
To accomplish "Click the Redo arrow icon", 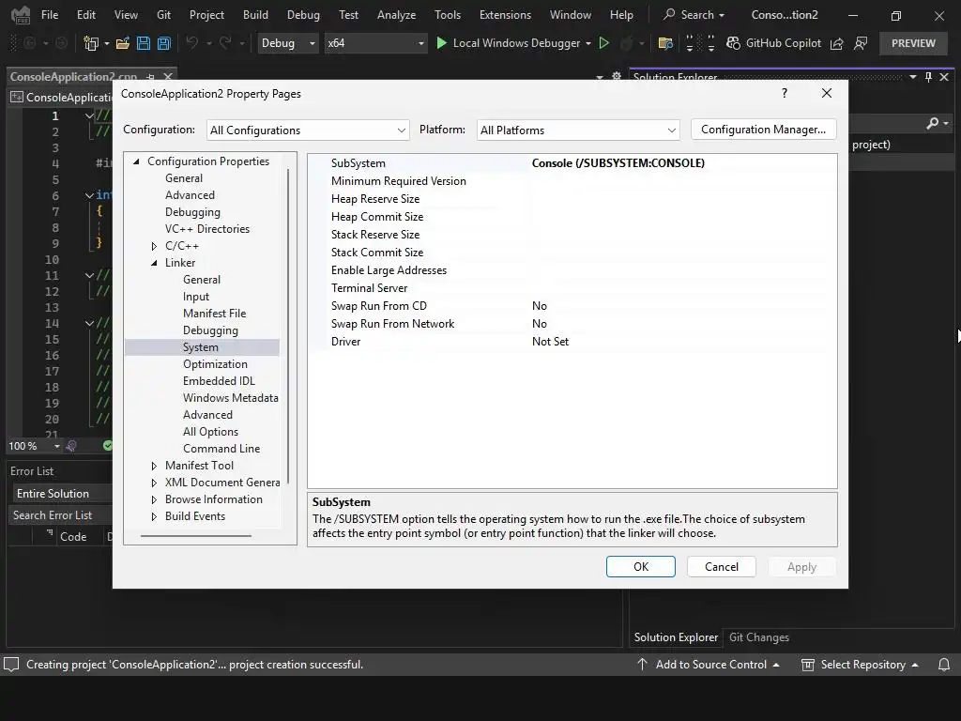I will 225,43.
